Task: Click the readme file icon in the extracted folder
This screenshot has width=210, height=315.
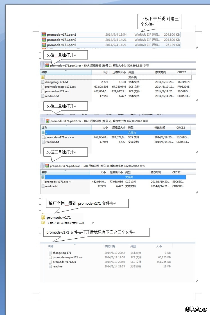Action: [x=50, y=266]
